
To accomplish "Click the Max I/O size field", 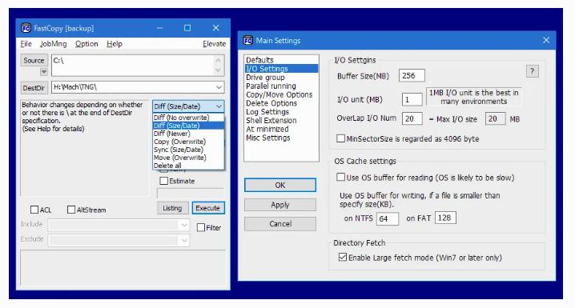I will [496, 118].
